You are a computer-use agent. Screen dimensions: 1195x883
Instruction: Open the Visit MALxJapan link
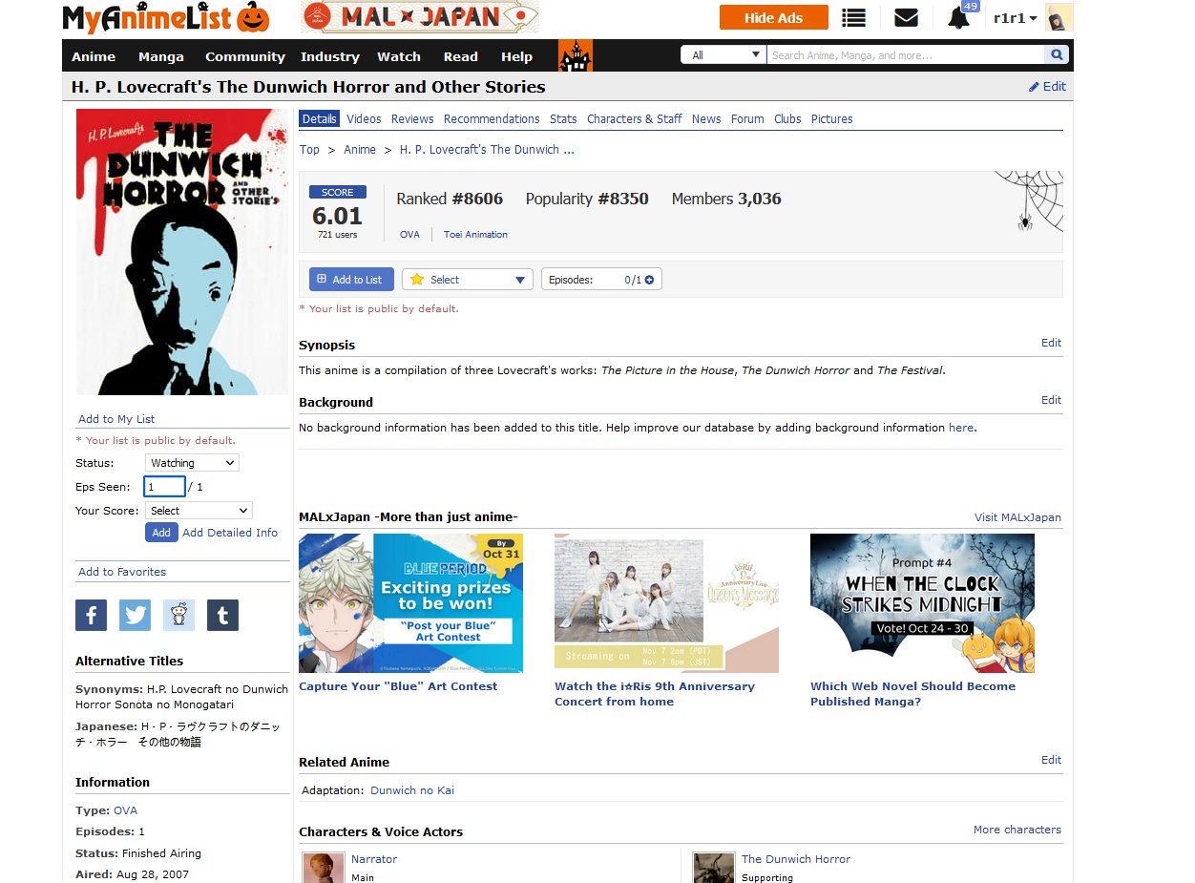point(1017,517)
